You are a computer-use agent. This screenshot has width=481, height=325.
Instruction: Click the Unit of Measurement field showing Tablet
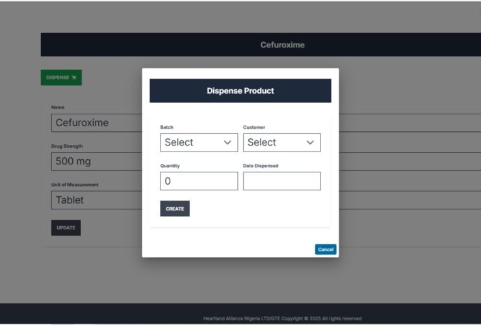pyautogui.click(x=96, y=200)
